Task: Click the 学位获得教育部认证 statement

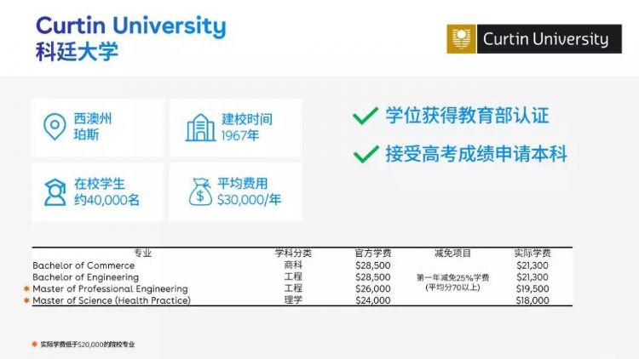Action: 468,116
